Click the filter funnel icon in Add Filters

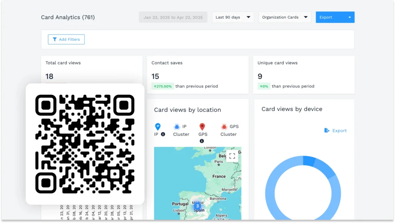[x=54, y=39]
